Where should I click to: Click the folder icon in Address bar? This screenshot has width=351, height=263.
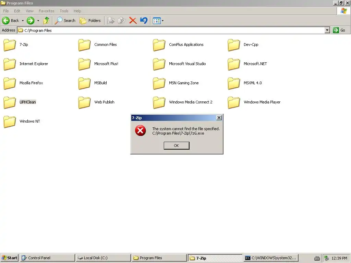point(21,30)
